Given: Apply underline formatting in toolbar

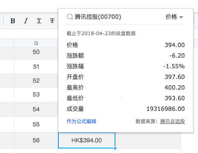Looking at the screenshot, I should coord(39,21).
